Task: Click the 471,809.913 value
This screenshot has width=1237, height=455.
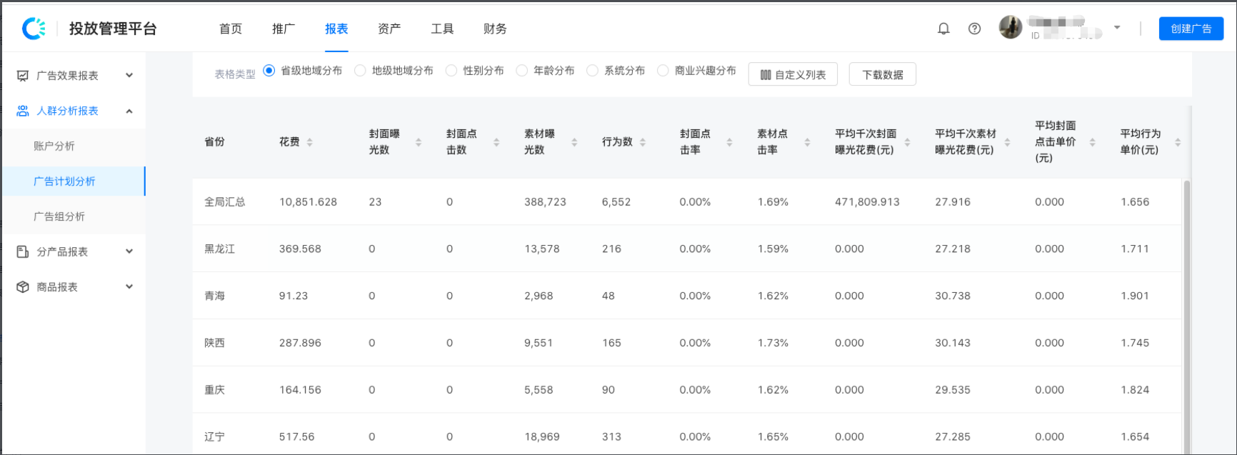Action: [867, 202]
